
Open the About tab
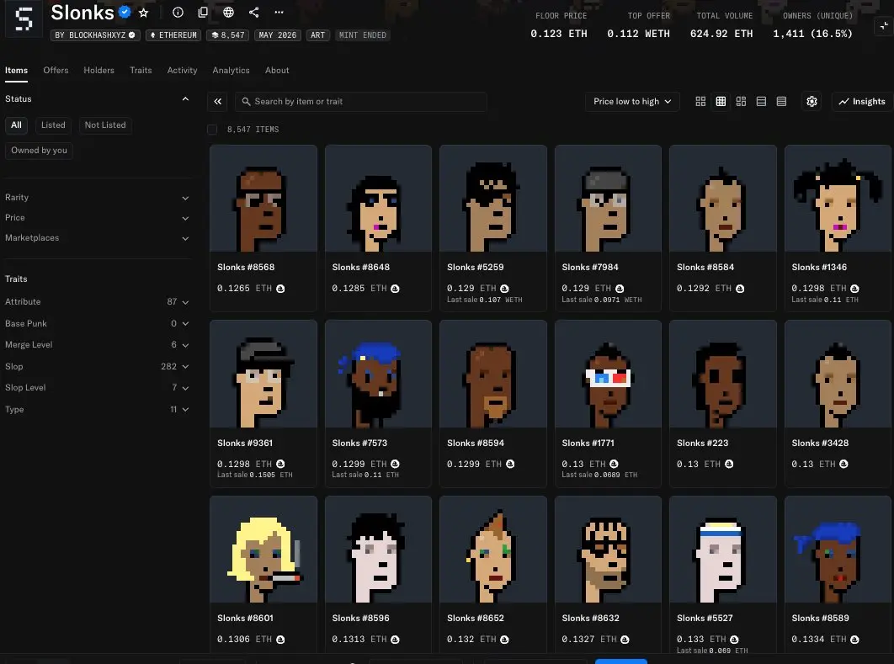[277, 70]
